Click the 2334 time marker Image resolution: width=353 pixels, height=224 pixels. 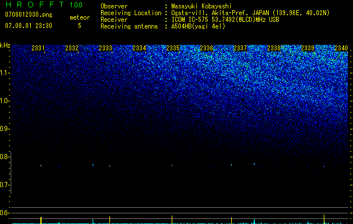[x=139, y=48]
